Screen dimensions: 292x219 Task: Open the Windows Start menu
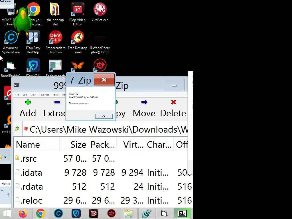pyautogui.click(x=7, y=213)
